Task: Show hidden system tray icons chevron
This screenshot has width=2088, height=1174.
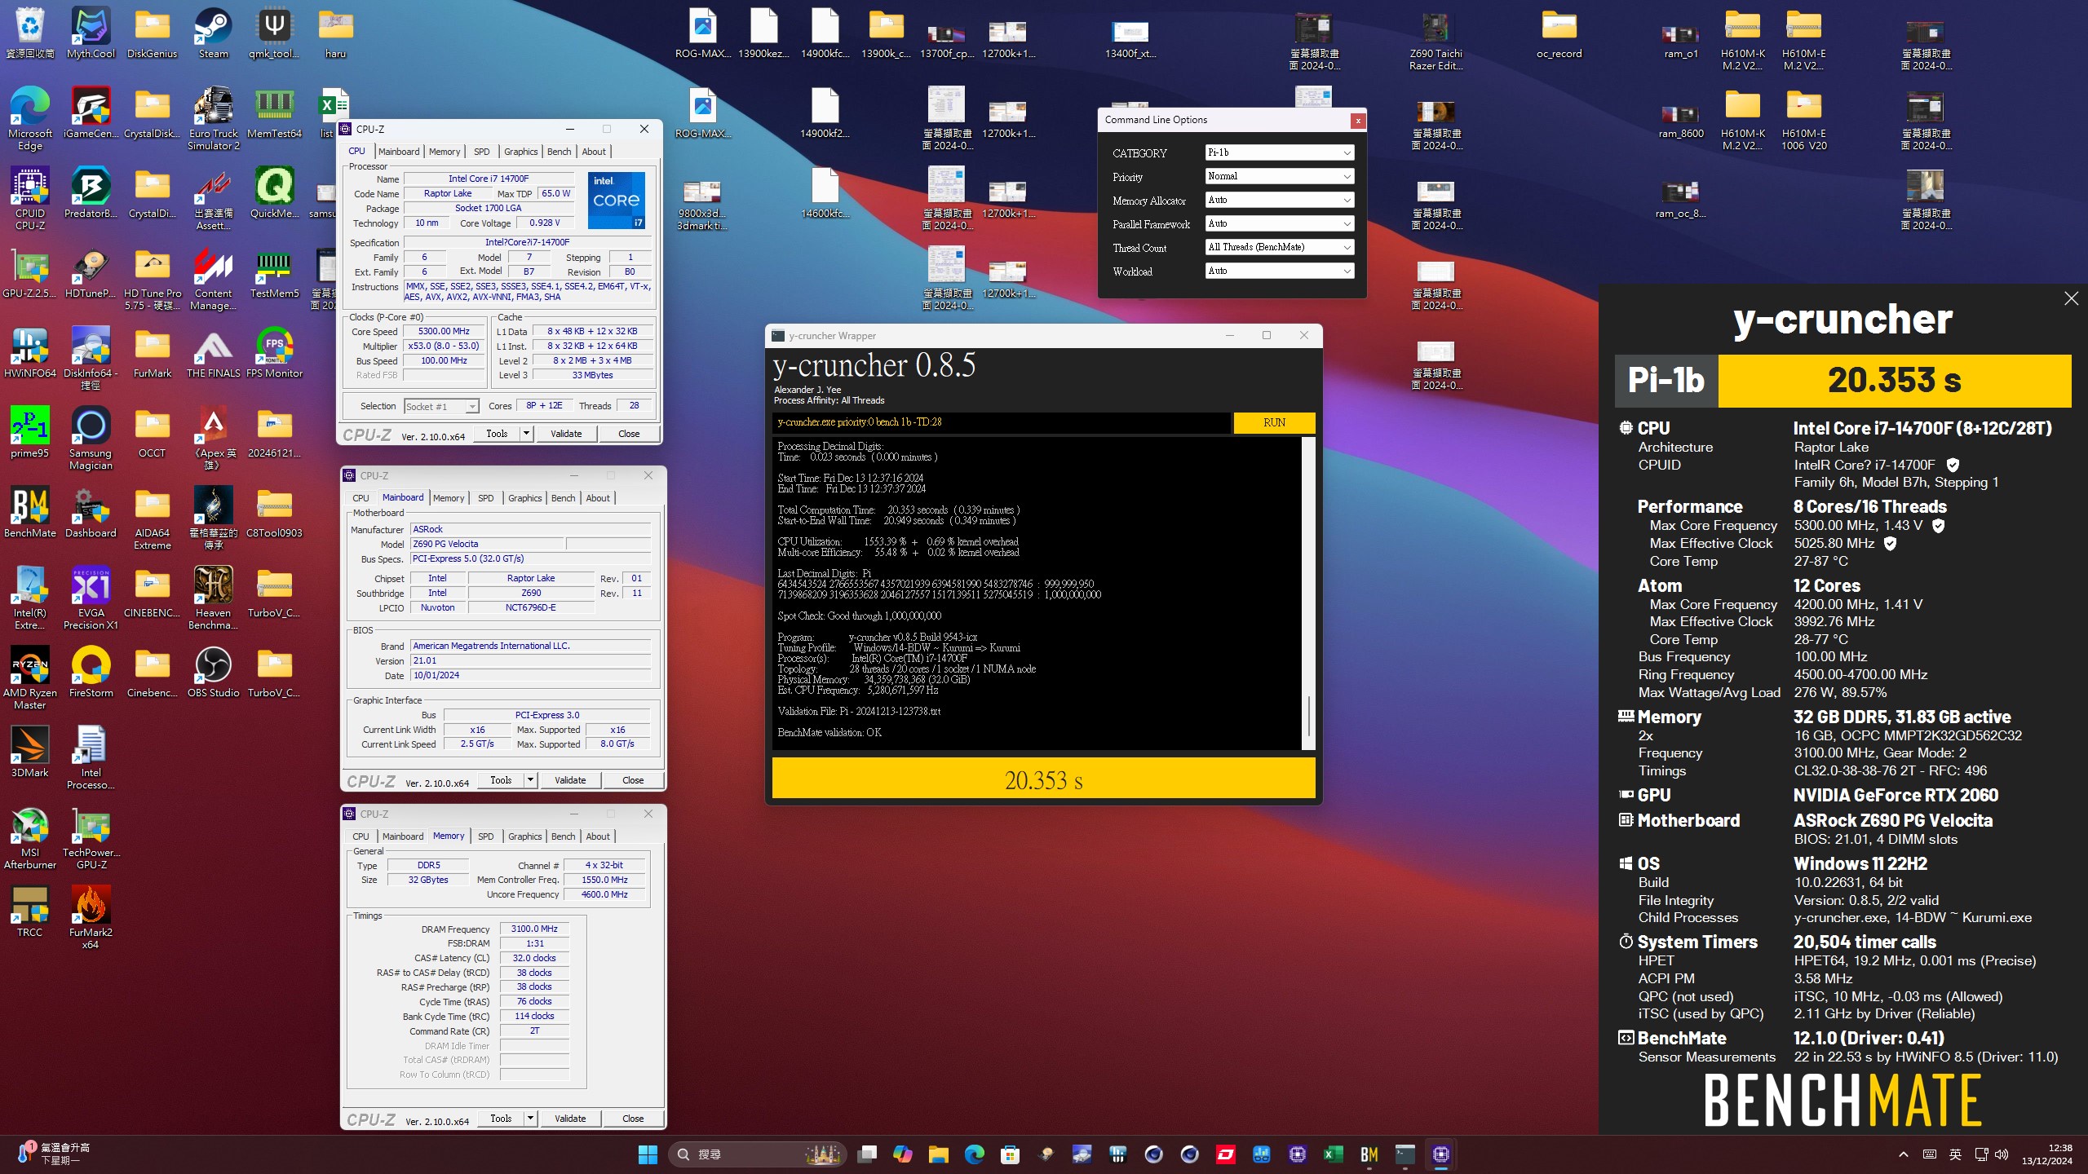Action: pyautogui.click(x=1903, y=1154)
